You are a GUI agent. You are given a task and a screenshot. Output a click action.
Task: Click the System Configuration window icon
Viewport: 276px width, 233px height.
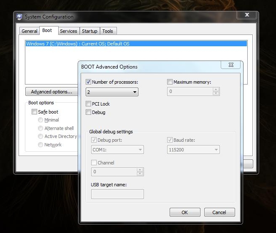[19, 17]
